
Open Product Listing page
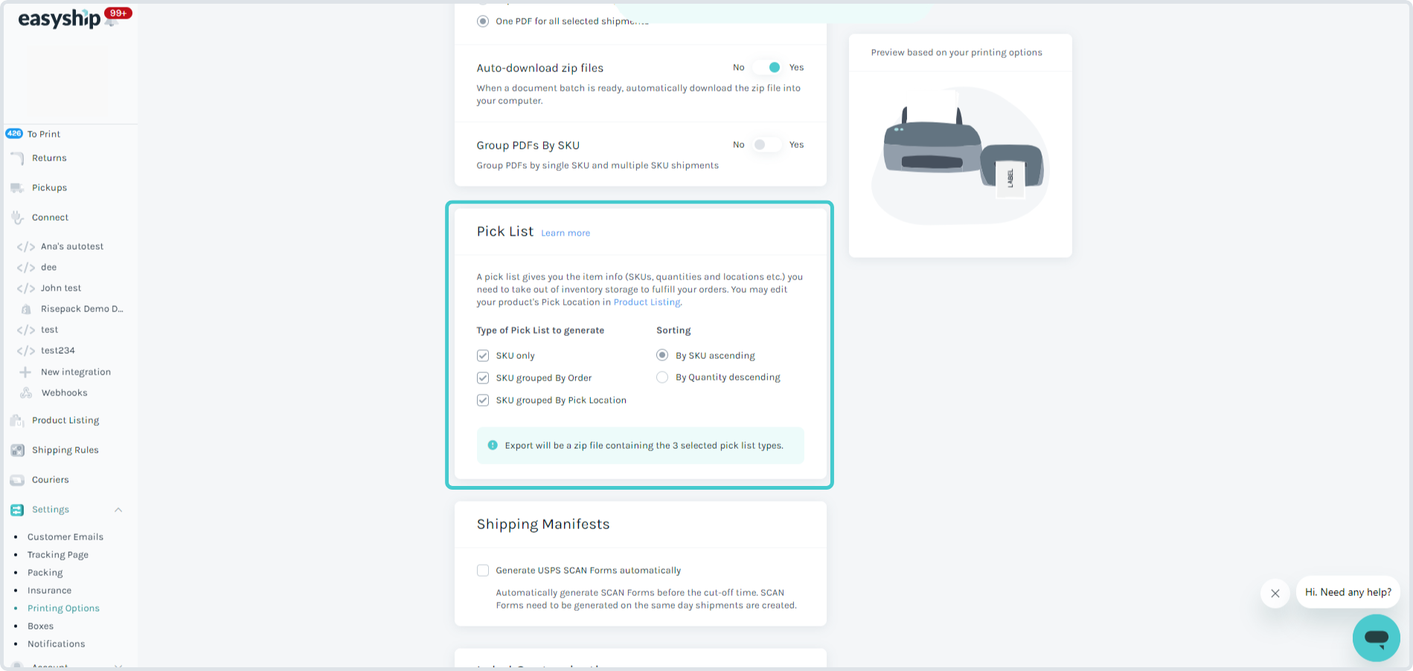click(x=65, y=421)
